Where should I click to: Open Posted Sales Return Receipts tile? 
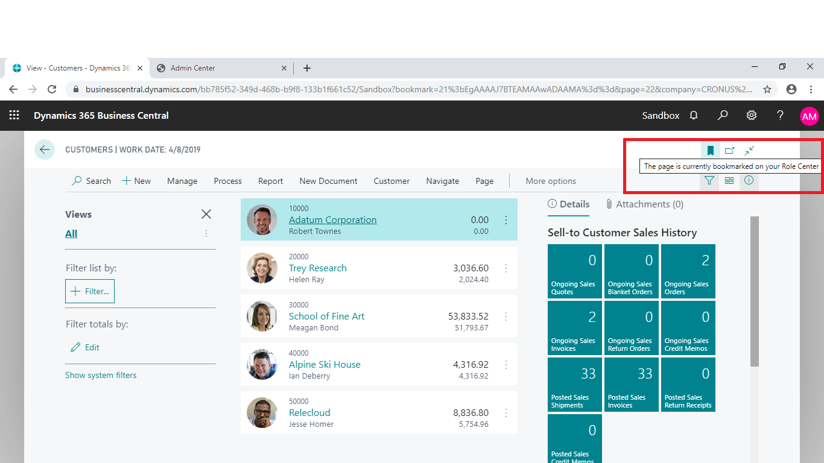[688, 385]
